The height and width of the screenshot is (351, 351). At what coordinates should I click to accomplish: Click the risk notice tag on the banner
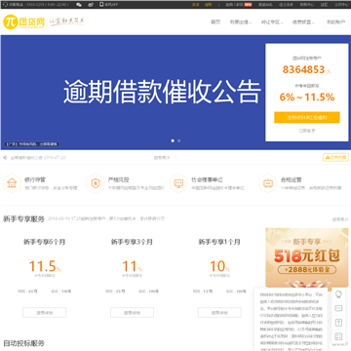(x=32, y=144)
